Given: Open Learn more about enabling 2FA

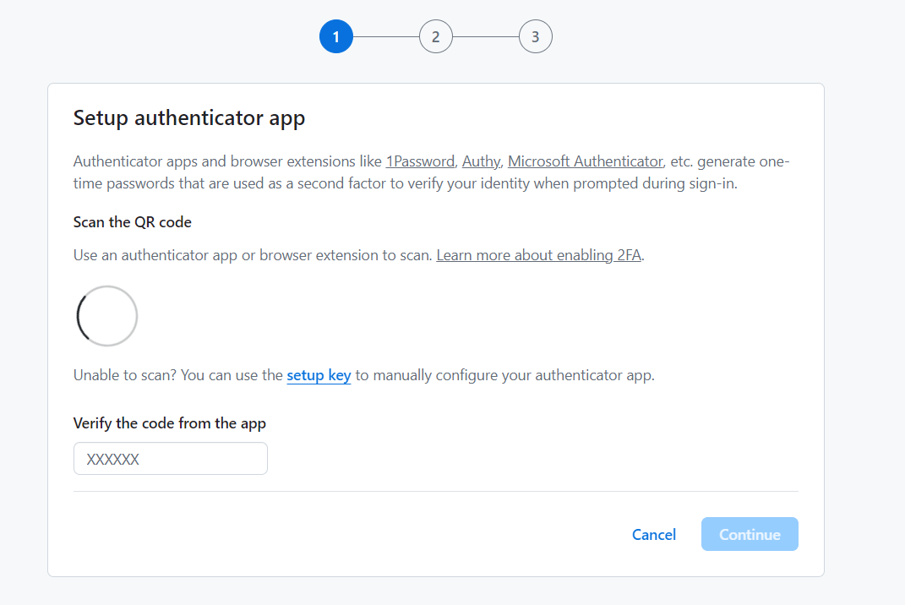Looking at the screenshot, I should point(539,255).
